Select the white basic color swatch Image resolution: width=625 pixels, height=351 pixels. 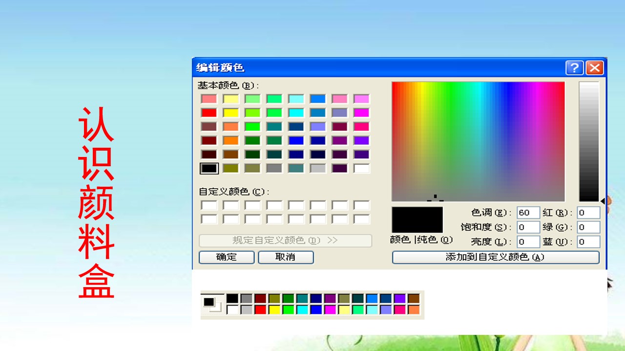(362, 168)
